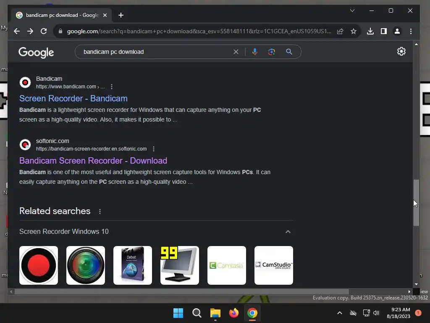Open the Windows Start menu

(x=178, y=313)
